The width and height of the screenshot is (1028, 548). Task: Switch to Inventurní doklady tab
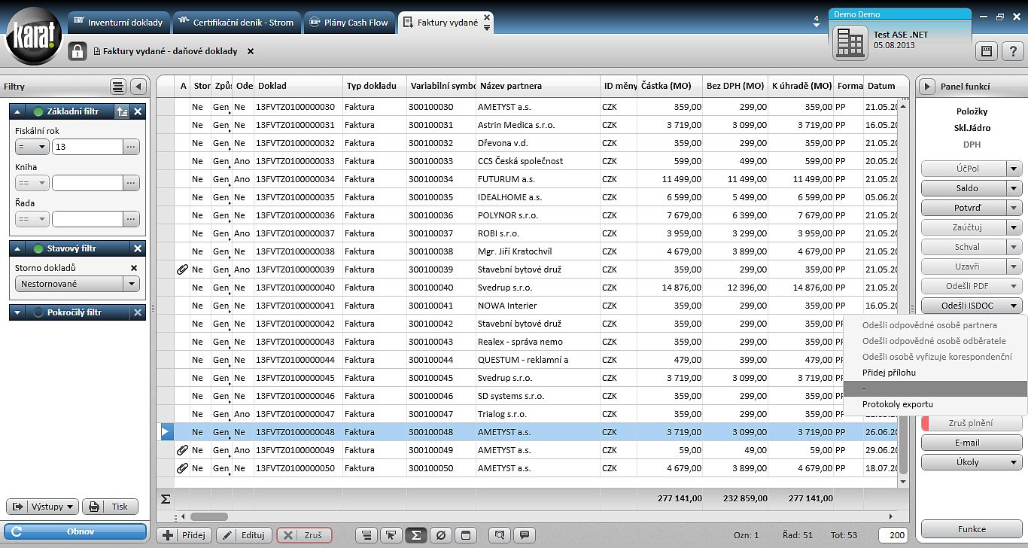[x=118, y=23]
